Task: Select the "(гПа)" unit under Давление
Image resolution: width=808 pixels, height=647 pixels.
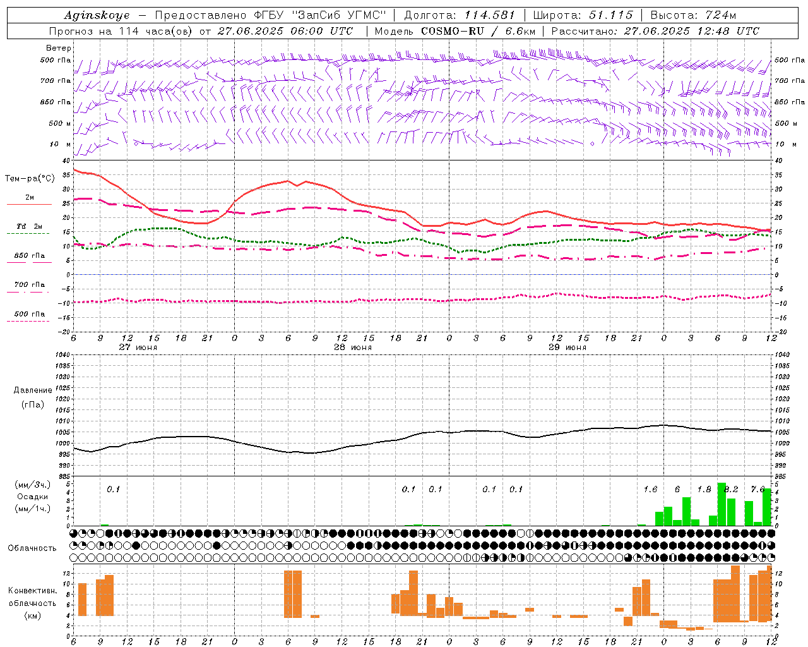Action: click(x=32, y=404)
